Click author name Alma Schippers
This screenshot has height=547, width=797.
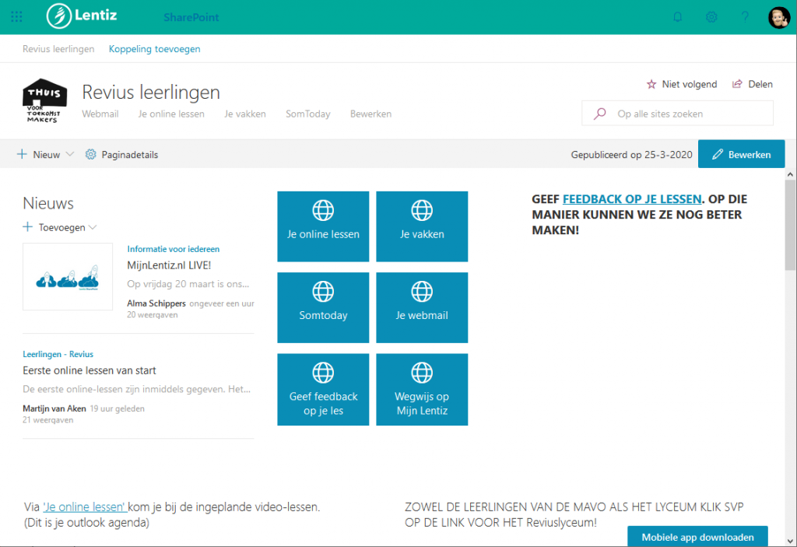point(156,303)
